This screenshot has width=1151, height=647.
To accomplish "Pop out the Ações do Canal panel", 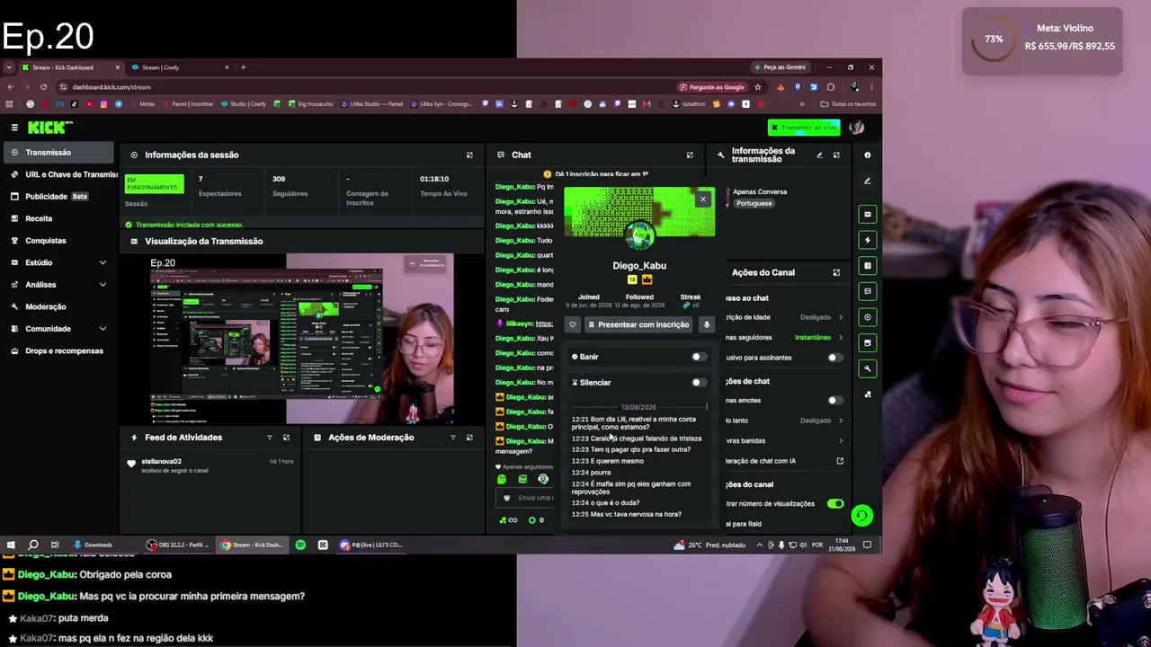I will tap(836, 272).
